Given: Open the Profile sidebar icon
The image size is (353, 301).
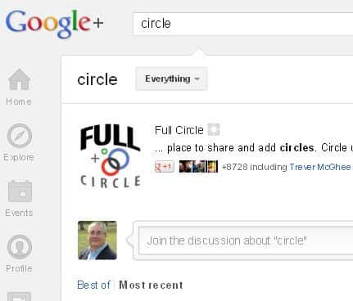Looking at the screenshot, I should tap(20, 247).
